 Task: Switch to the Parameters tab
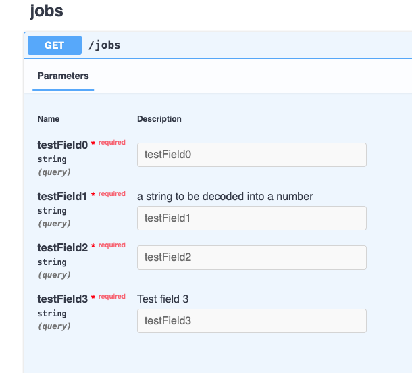tap(63, 76)
